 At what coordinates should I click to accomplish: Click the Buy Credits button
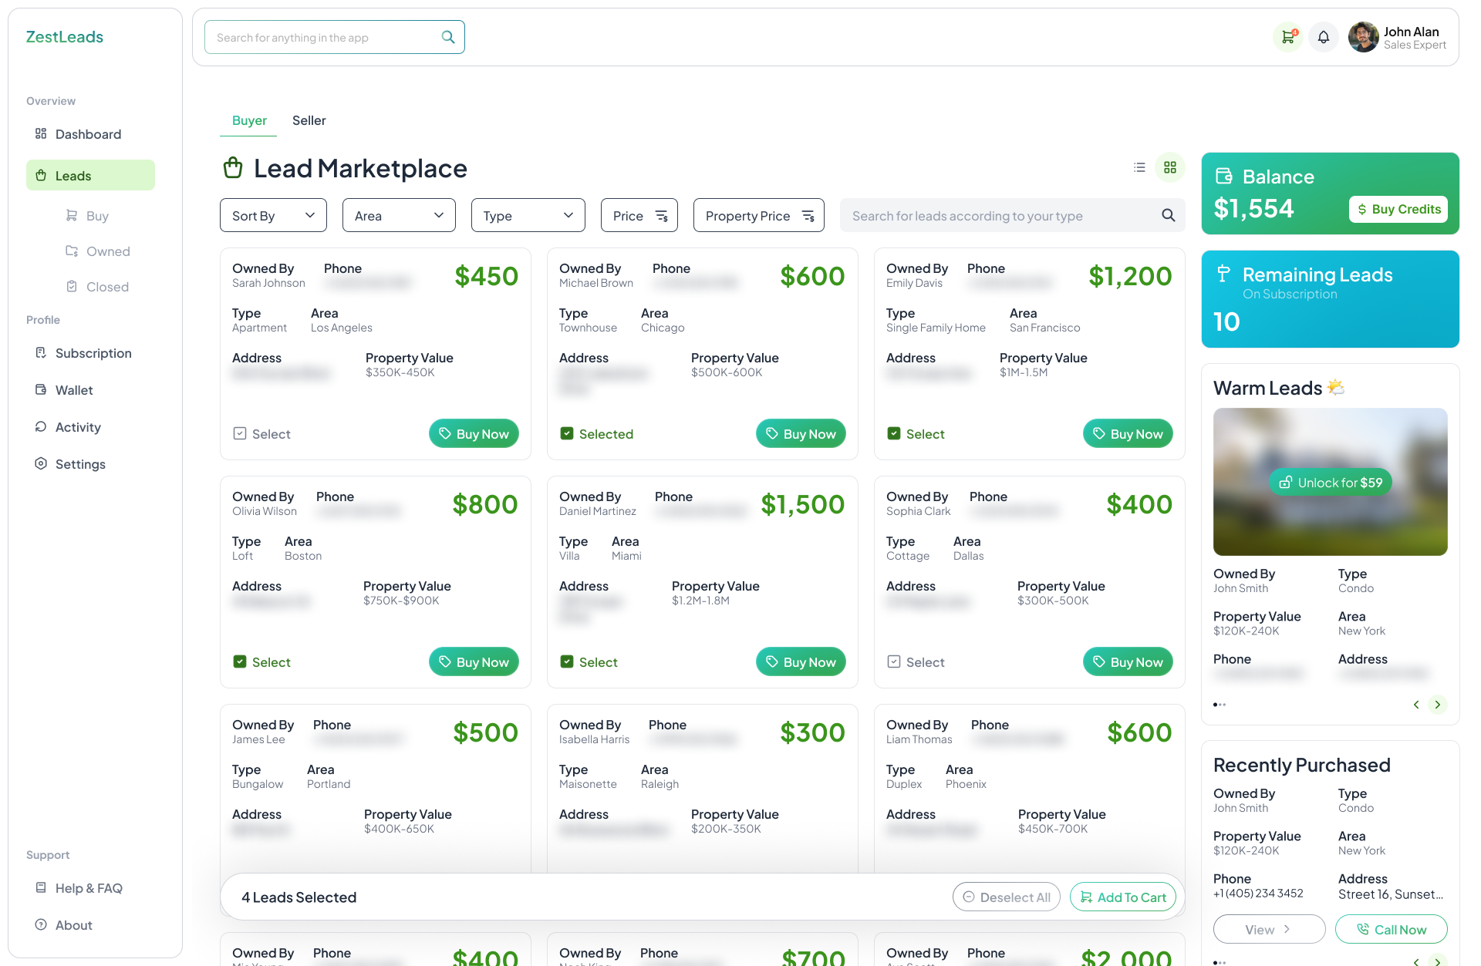pyautogui.click(x=1398, y=209)
